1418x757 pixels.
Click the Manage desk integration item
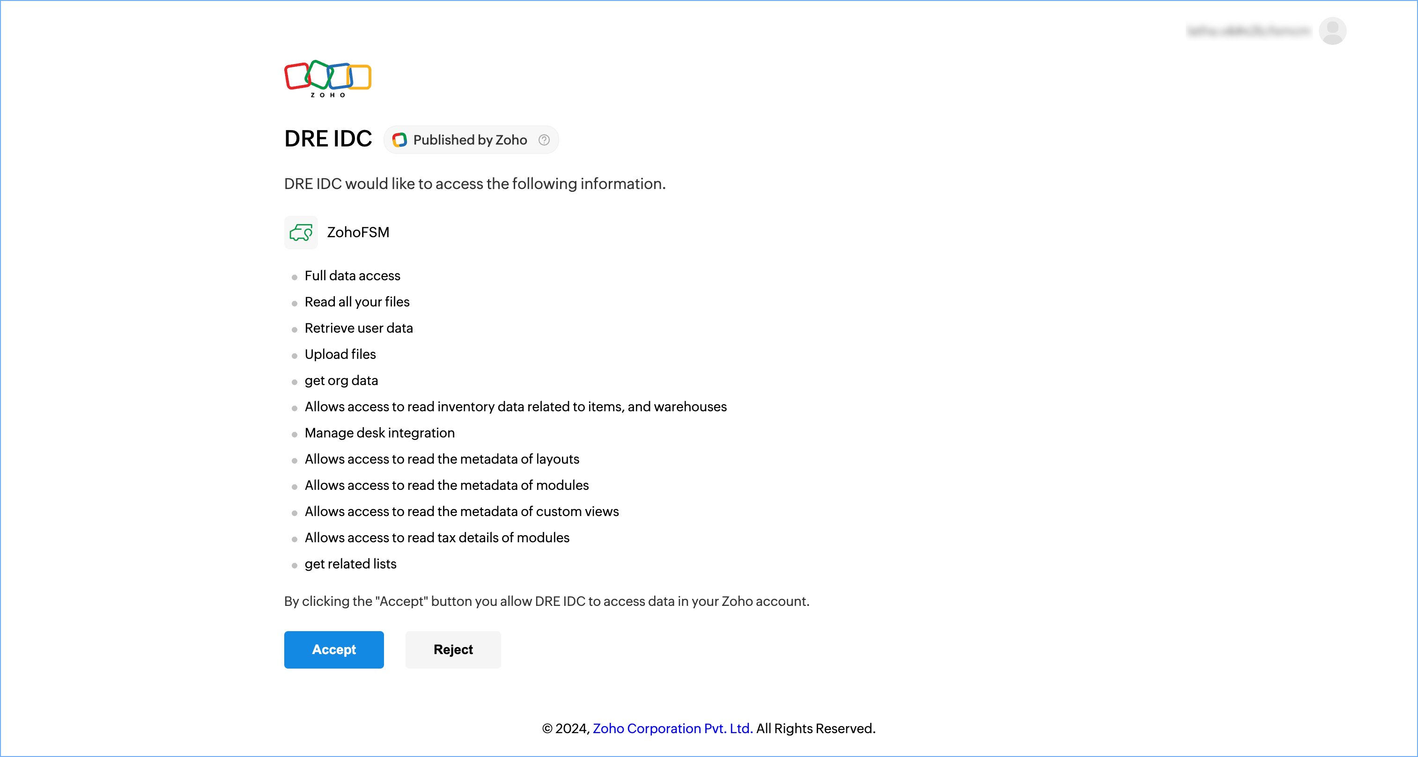(379, 433)
